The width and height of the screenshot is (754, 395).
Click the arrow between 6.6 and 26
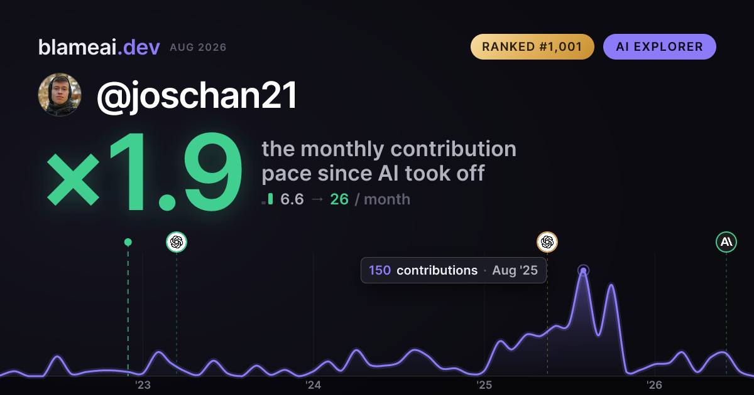point(317,199)
